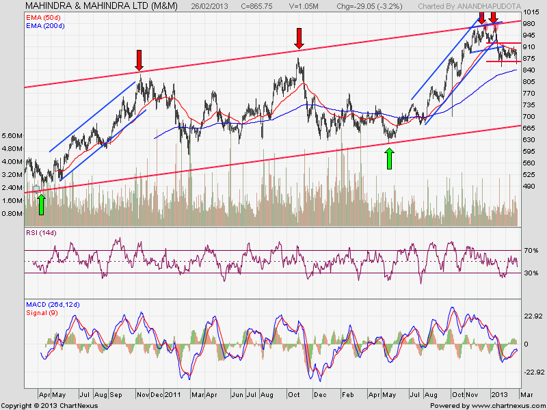Click the 770 price axis label
This screenshot has height=410, width=547.
(529, 94)
